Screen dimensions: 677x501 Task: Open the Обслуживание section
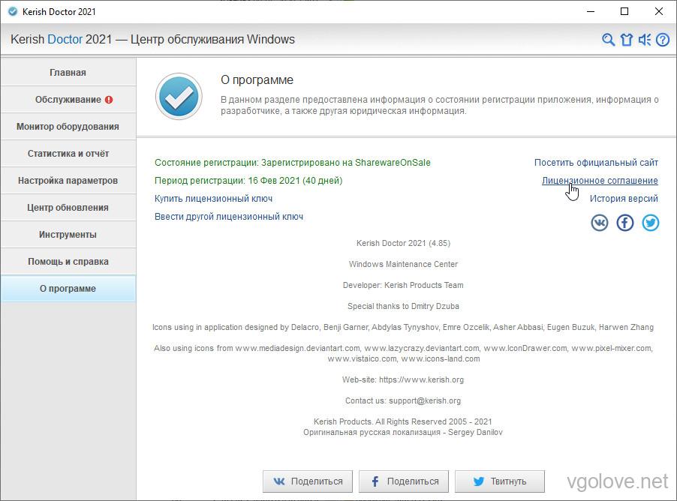pyautogui.click(x=68, y=100)
